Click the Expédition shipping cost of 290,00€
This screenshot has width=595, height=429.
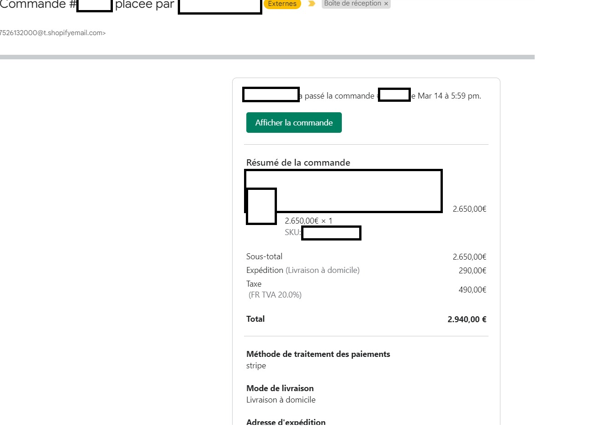[473, 271]
